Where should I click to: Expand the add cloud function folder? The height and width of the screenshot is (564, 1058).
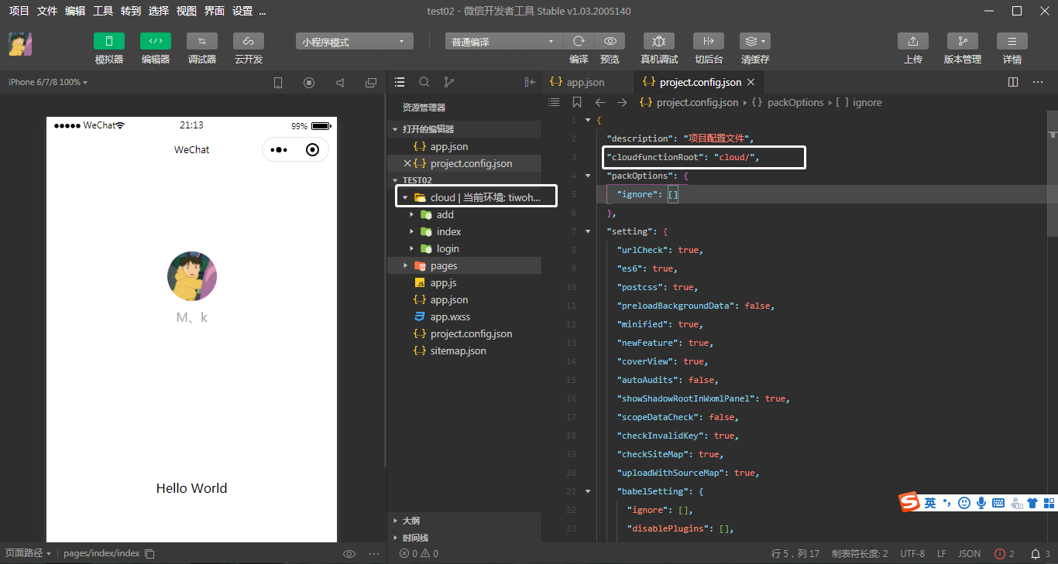412,214
